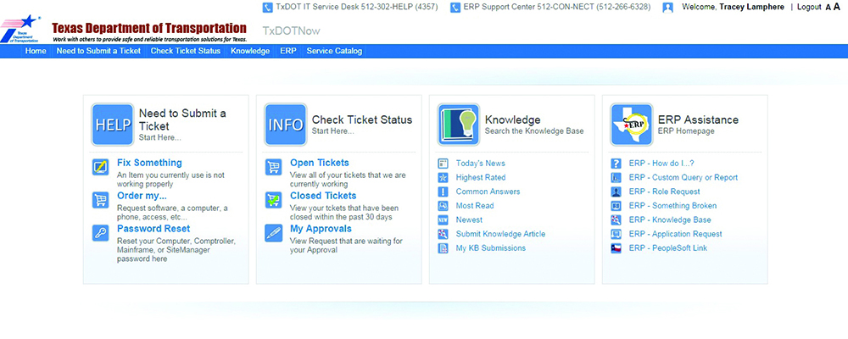Click the larger A text size button
The height and width of the screenshot is (339, 848).
pyautogui.click(x=837, y=7)
